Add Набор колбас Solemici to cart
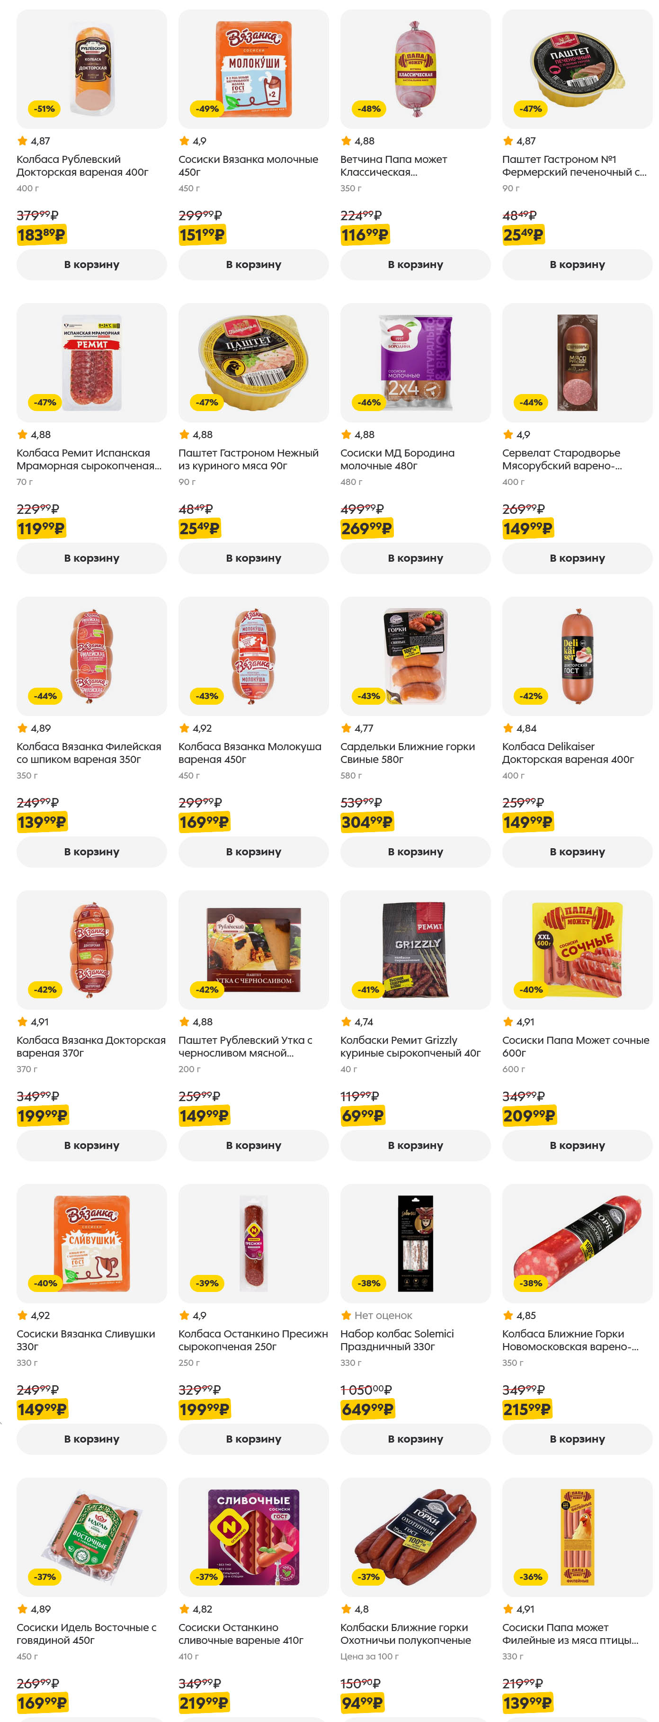 tap(415, 1439)
